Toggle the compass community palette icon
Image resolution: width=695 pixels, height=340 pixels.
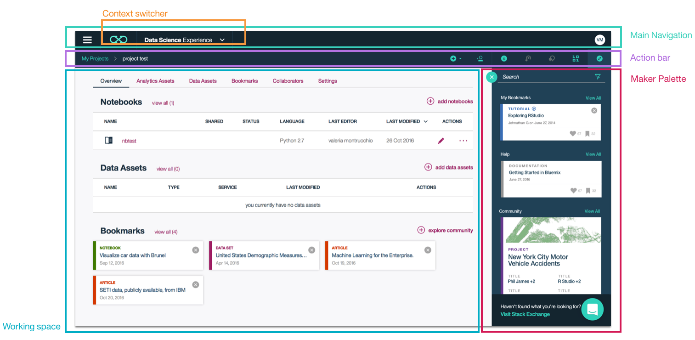(599, 59)
